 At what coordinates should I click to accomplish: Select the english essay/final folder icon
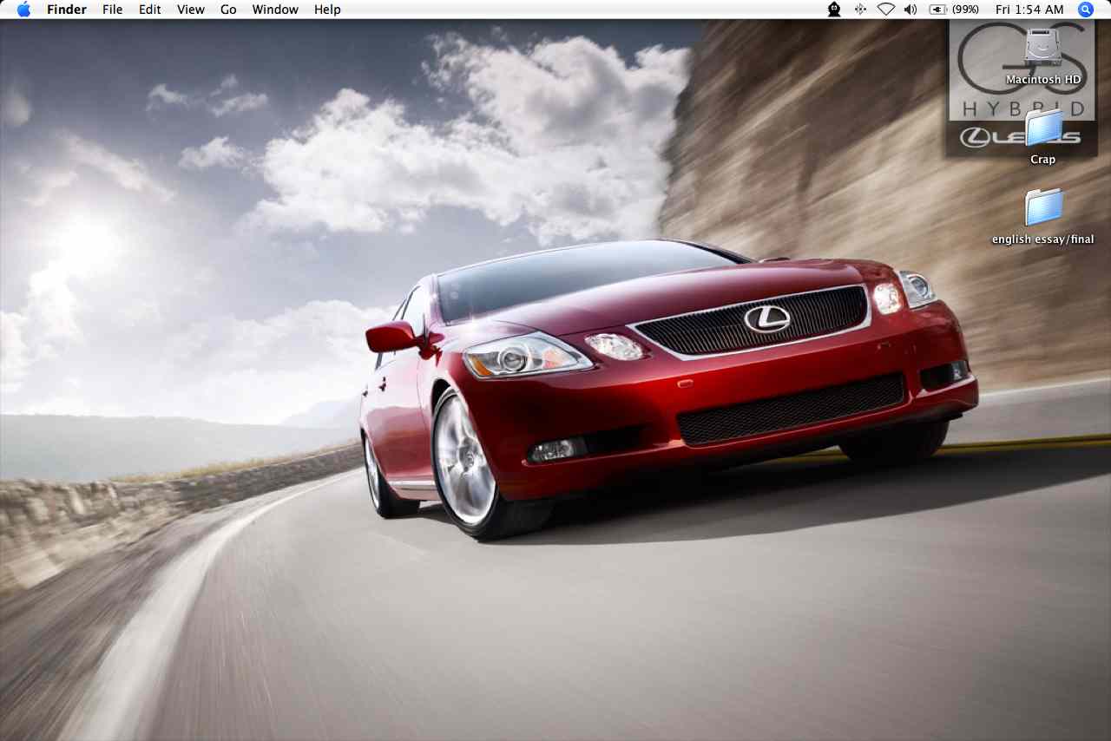click(1043, 208)
